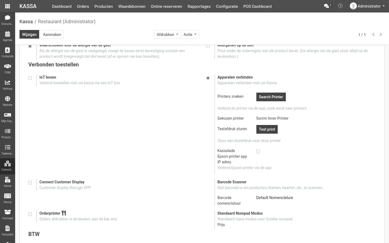Viewport: 389px width, 243px height.
Task: Toggle allergy warning checkbox
Action: pos(30,46)
